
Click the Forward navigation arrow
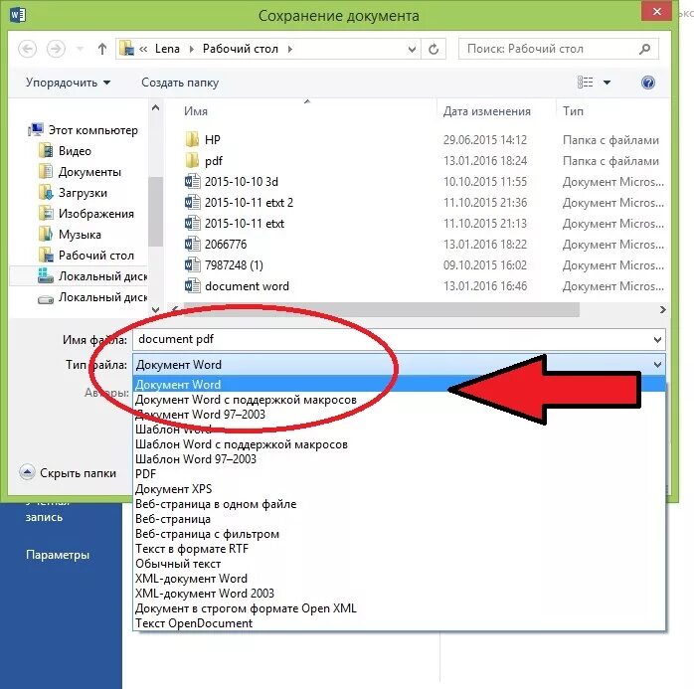(x=56, y=49)
